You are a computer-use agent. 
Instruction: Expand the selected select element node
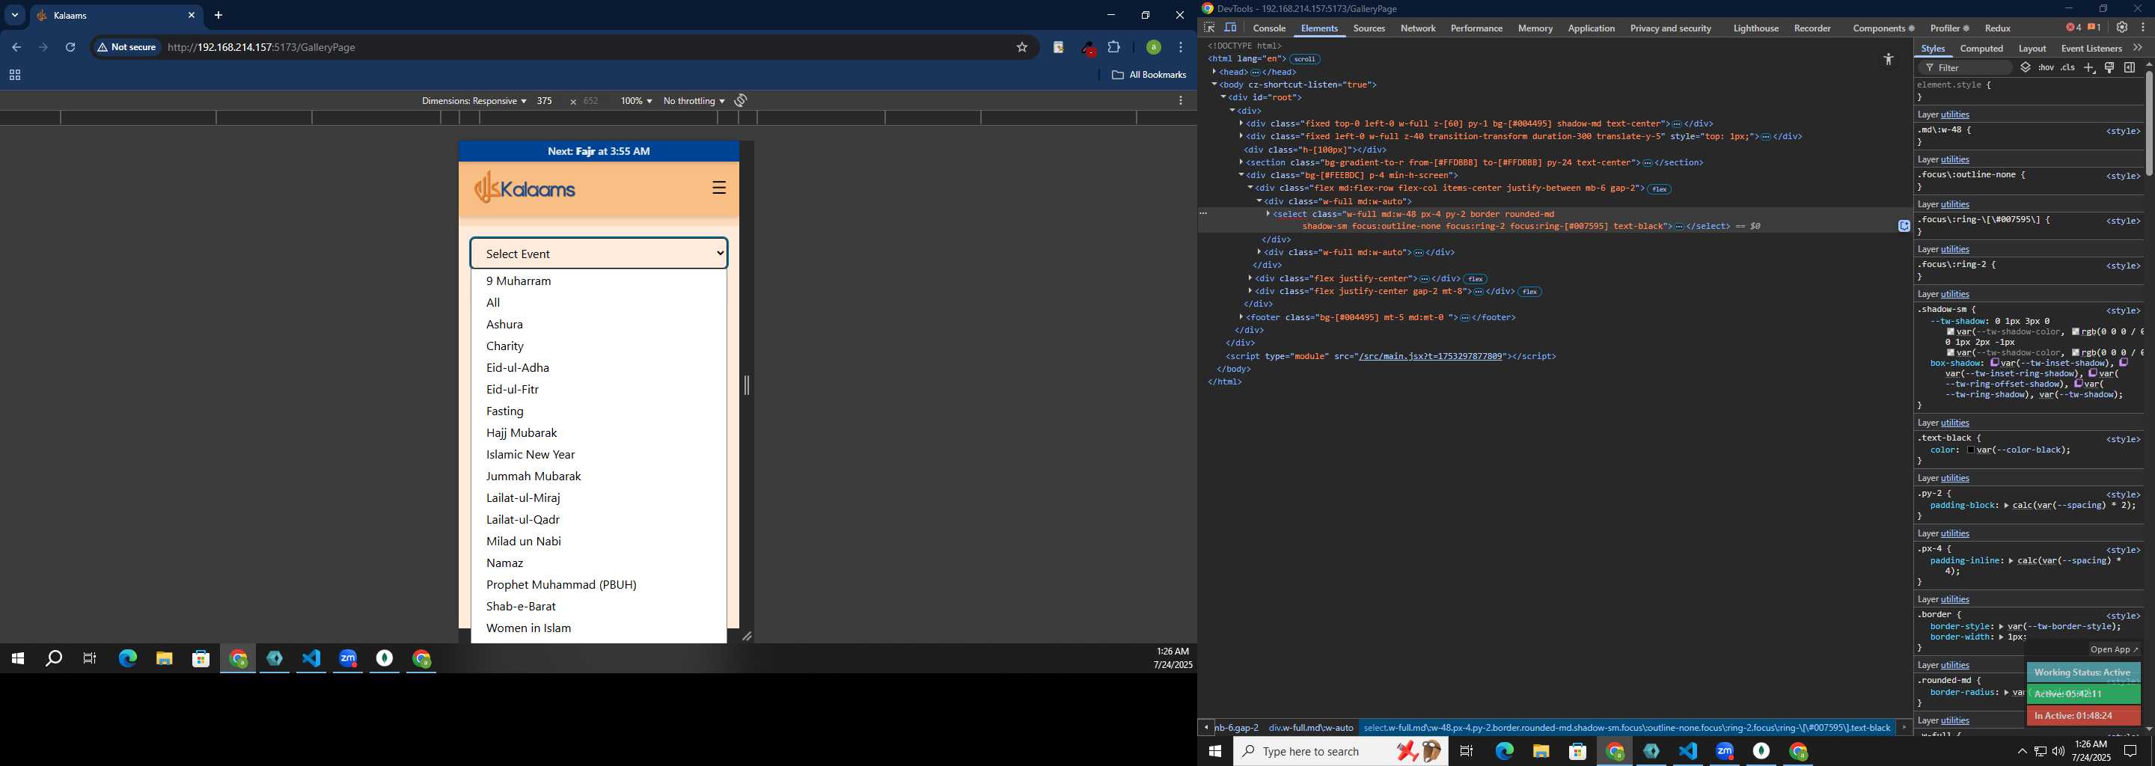point(1268,214)
